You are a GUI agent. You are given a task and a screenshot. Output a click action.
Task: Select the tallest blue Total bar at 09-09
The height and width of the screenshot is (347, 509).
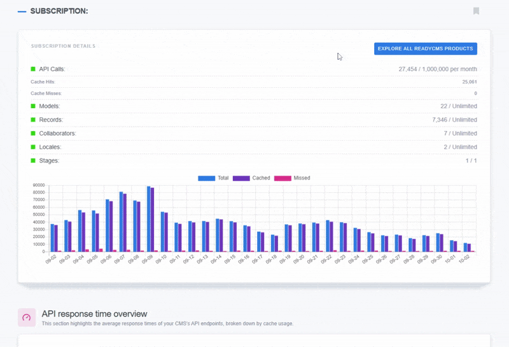pyautogui.click(x=149, y=219)
